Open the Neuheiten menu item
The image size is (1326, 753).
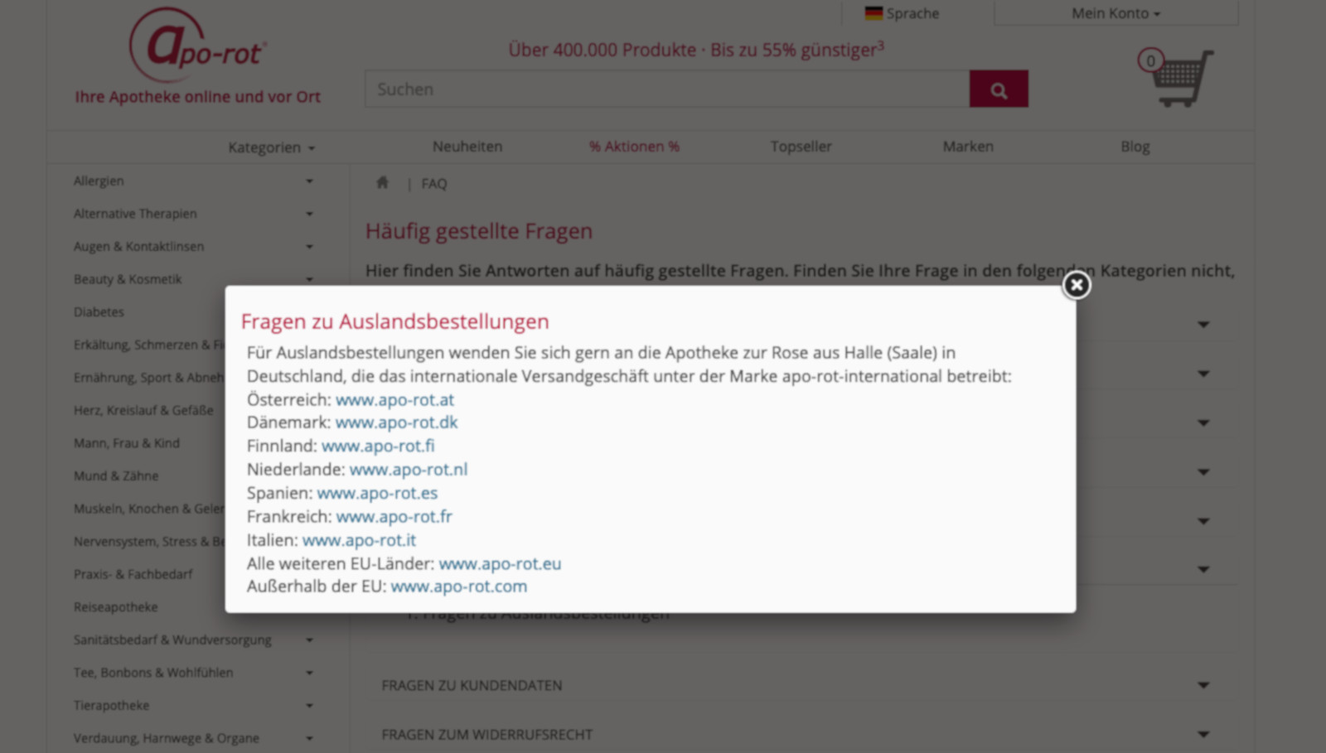[x=467, y=147]
